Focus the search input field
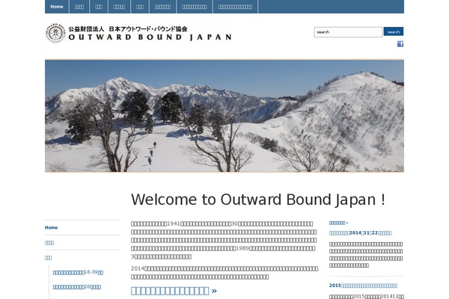 pyautogui.click(x=348, y=32)
